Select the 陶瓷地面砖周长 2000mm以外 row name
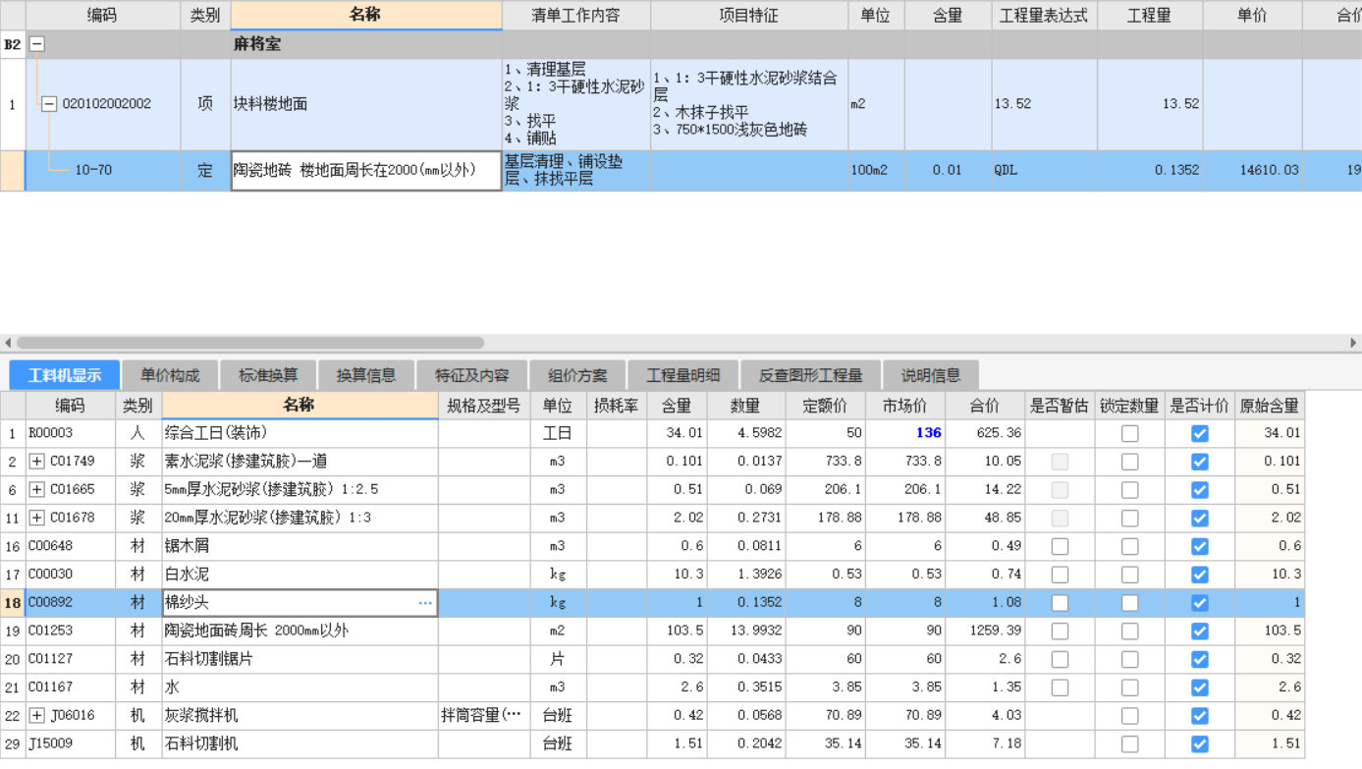This screenshot has height=769, width=1362. point(300,632)
